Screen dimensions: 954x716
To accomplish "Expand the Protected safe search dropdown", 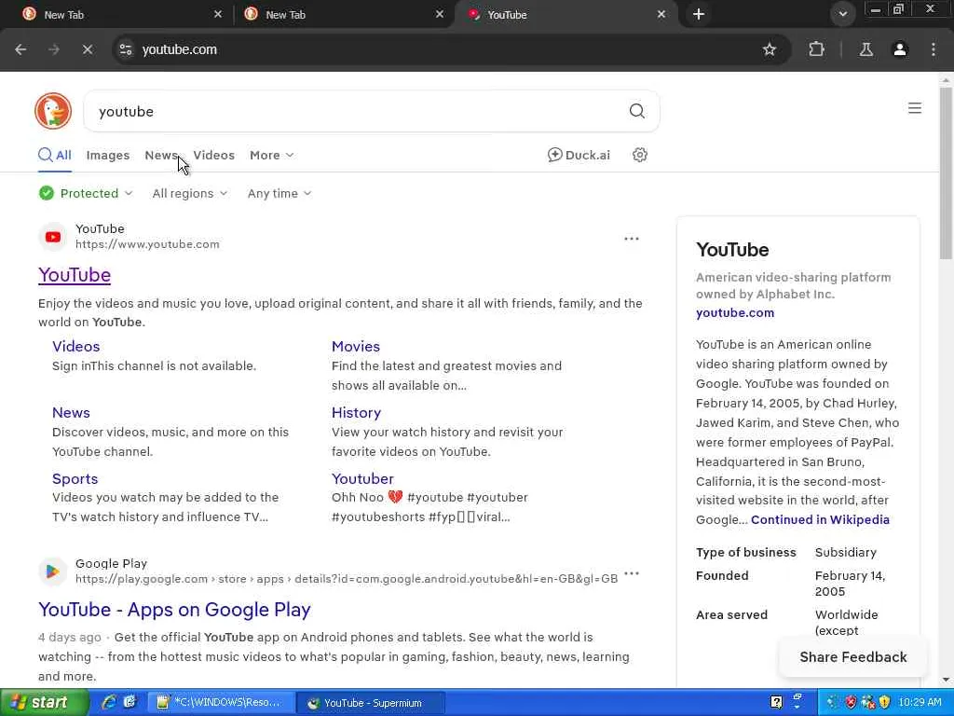I will click(x=85, y=193).
